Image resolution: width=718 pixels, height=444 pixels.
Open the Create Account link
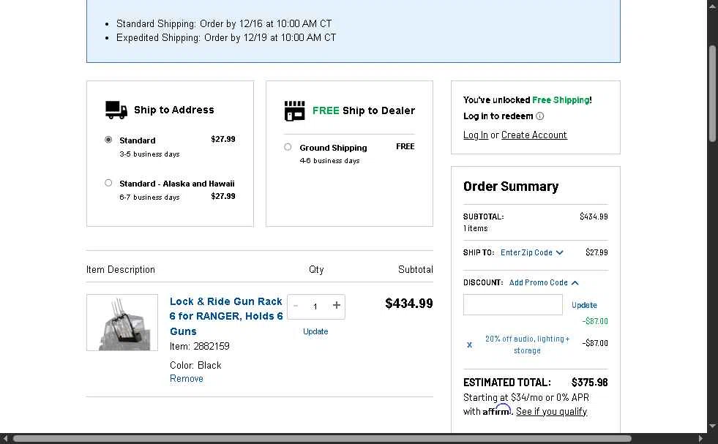click(x=534, y=135)
